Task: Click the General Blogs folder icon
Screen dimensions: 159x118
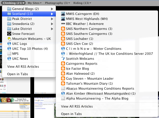Action: [9, 9]
